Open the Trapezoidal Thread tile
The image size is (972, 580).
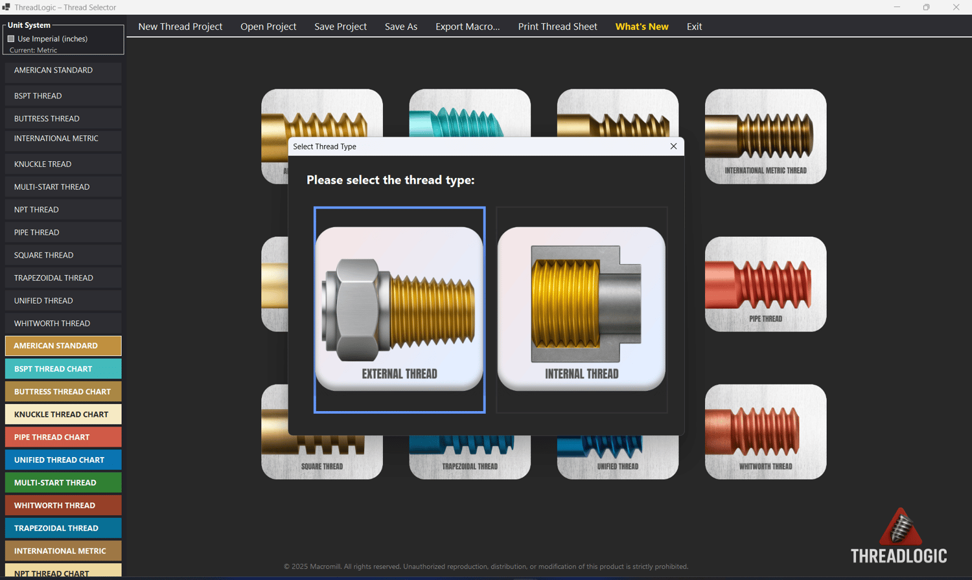(470, 458)
